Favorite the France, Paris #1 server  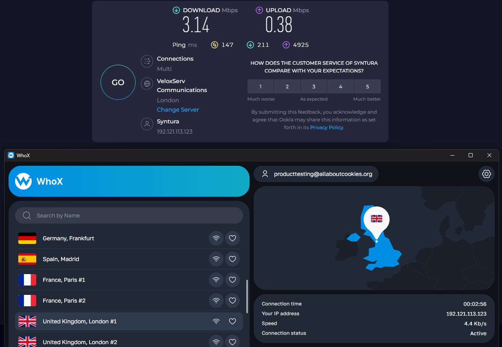click(232, 280)
